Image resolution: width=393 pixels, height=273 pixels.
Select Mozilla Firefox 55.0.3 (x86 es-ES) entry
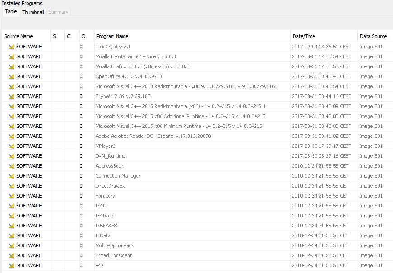pyautogui.click(x=142, y=66)
